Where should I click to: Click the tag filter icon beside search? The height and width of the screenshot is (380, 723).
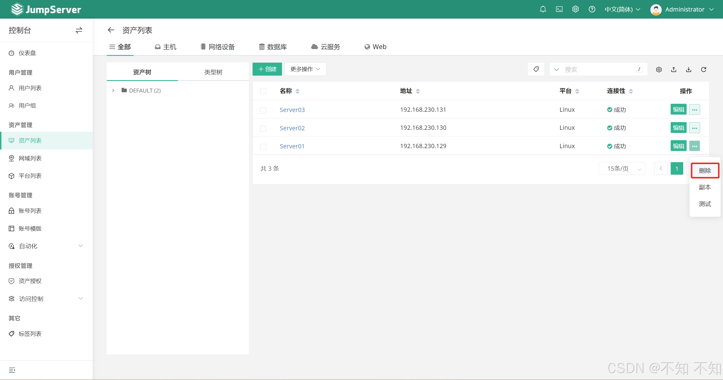(536, 69)
